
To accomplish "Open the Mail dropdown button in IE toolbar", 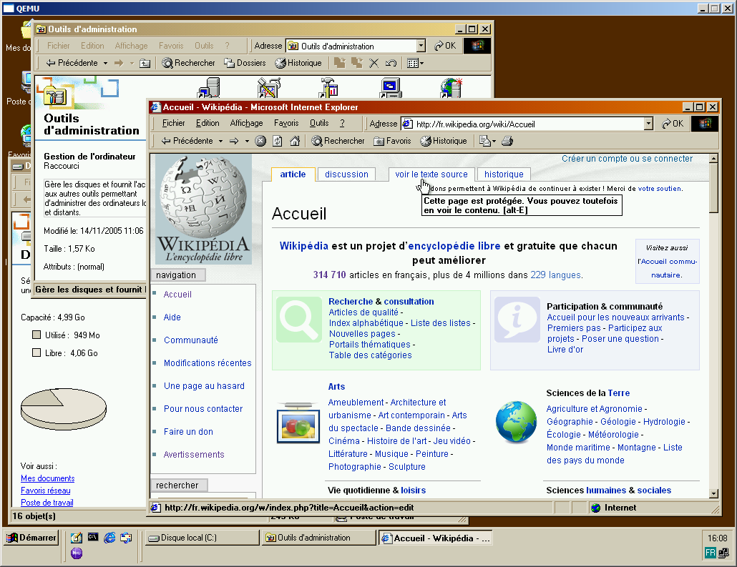I will pos(487,141).
